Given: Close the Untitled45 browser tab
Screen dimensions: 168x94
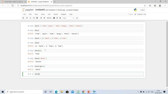Looking at the screenshot, I should [51, 2].
